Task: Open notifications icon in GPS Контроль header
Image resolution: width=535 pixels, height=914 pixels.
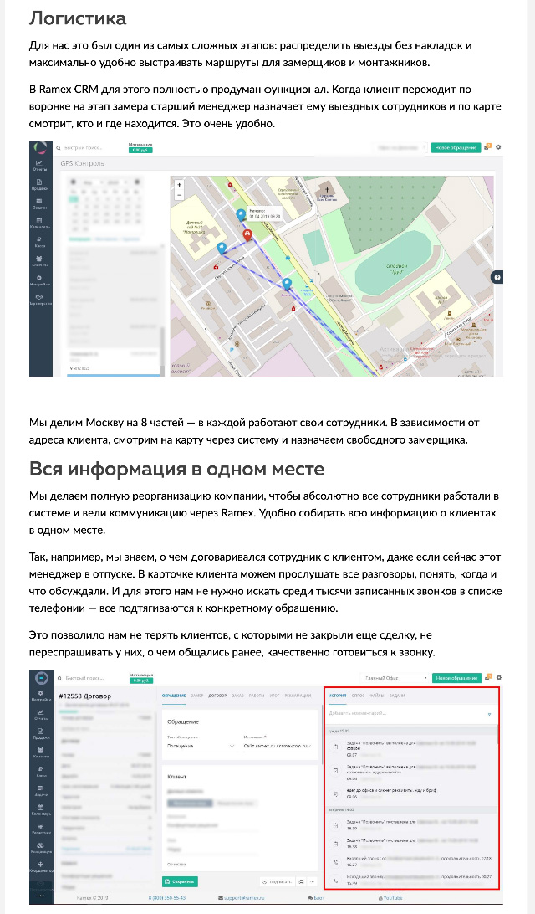Action: (x=488, y=147)
